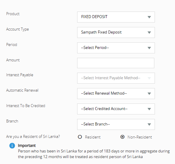Click the Interest Payable greyed arrow icon
This screenshot has width=175, height=164.
149,78
